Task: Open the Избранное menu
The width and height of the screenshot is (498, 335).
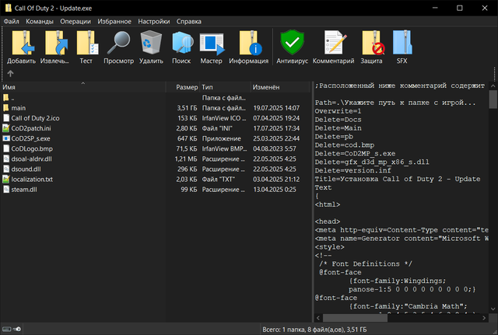Action: [114, 21]
